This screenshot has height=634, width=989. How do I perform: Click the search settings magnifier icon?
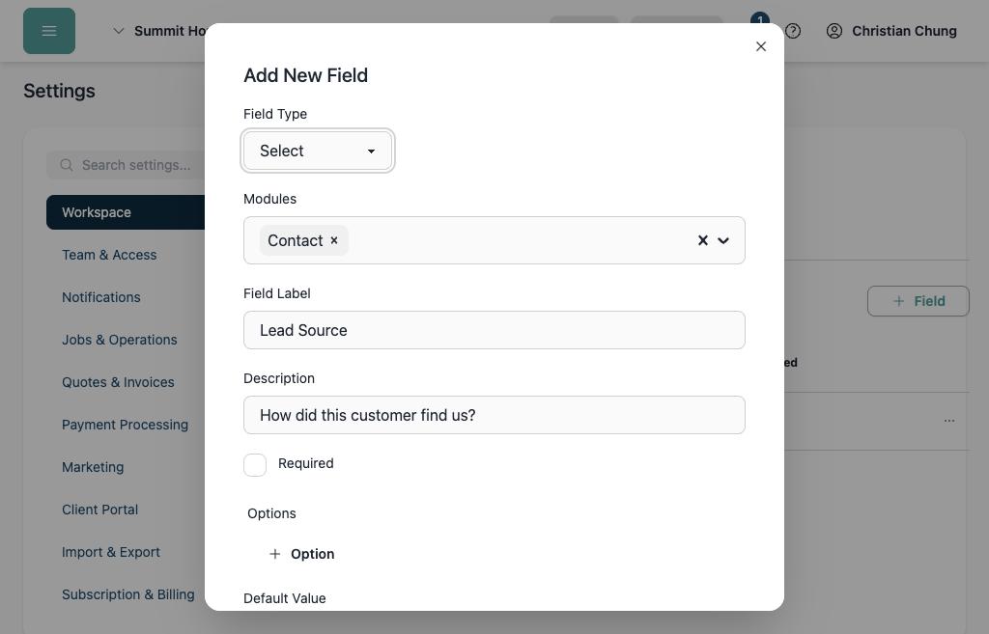67,165
